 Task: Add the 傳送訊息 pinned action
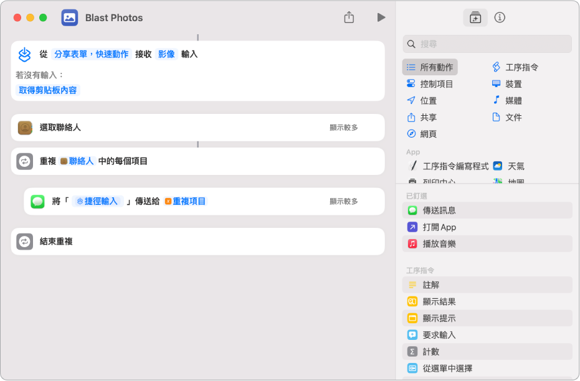[487, 210]
